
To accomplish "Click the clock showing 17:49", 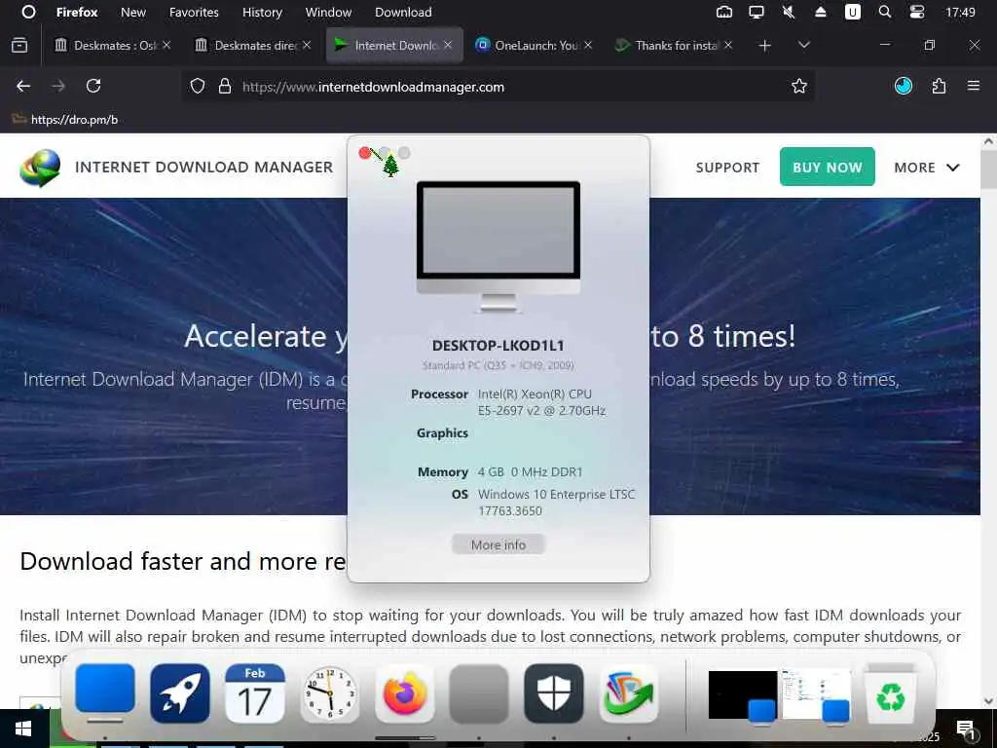I will [960, 12].
